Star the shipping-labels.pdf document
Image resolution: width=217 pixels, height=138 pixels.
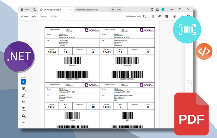coord(41,9)
